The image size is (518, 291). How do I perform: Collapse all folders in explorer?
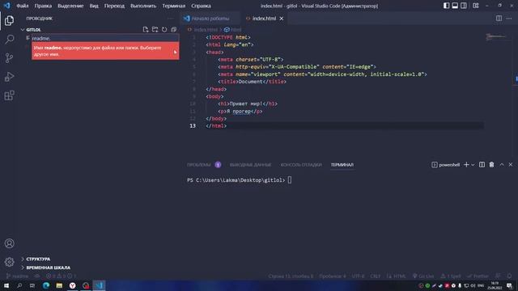pos(174,30)
